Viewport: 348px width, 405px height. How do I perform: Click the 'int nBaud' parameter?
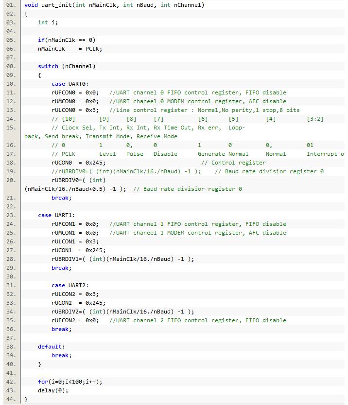(138, 5)
